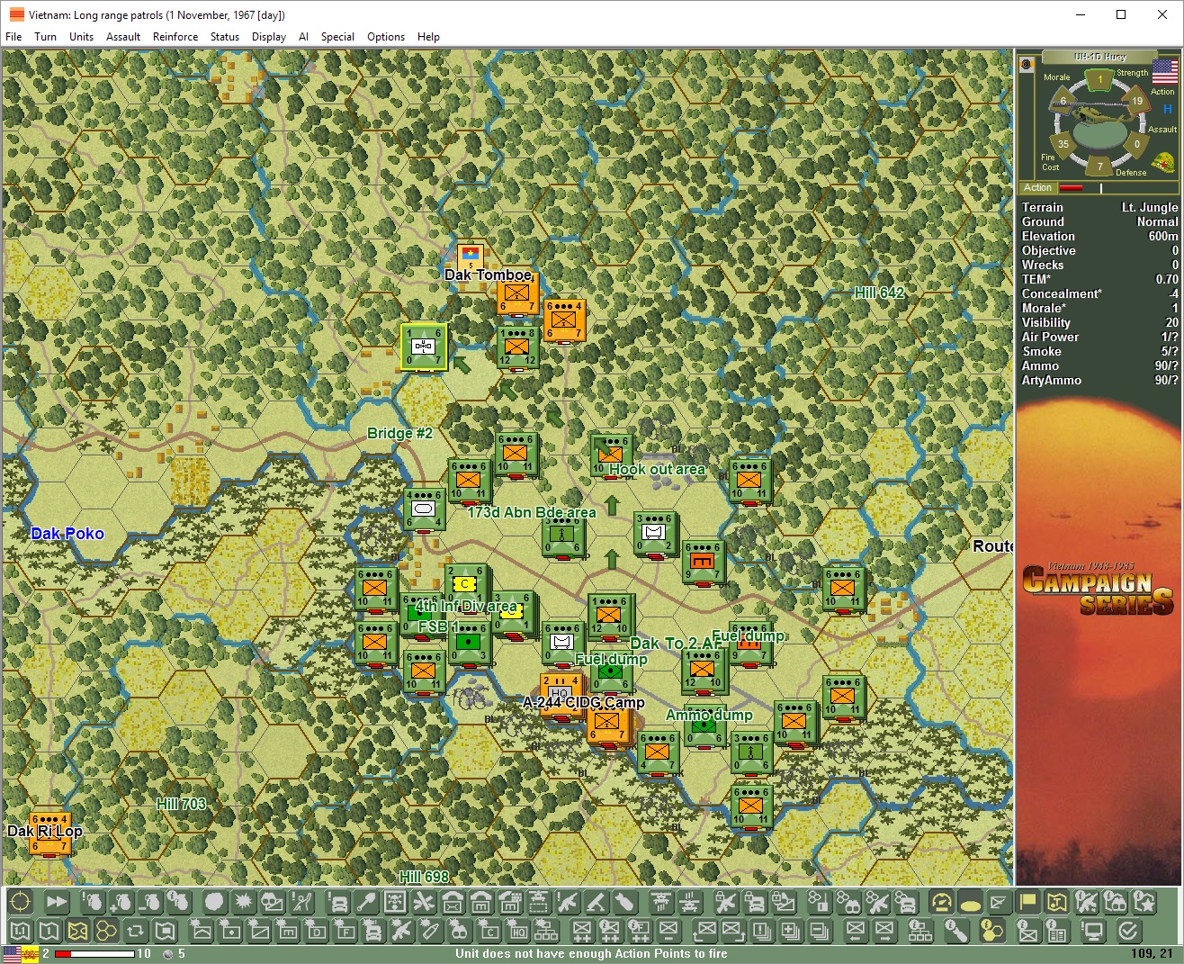Click the circled checkmark icon
The height and width of the screenshot is (964, 1184).
(x=1128, y=930)
